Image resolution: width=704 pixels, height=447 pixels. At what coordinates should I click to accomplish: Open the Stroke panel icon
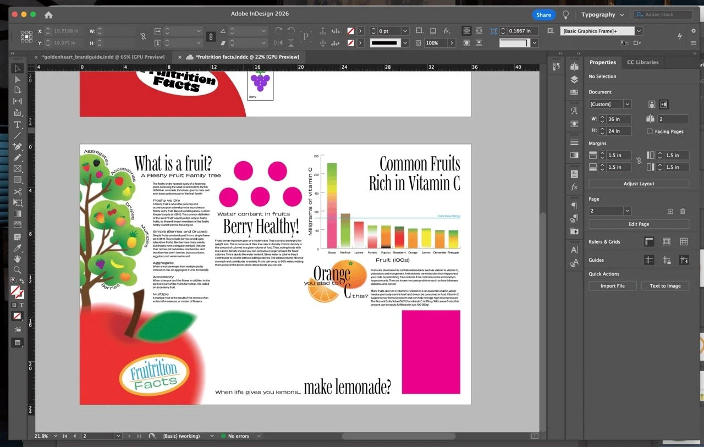pos(574,142)
